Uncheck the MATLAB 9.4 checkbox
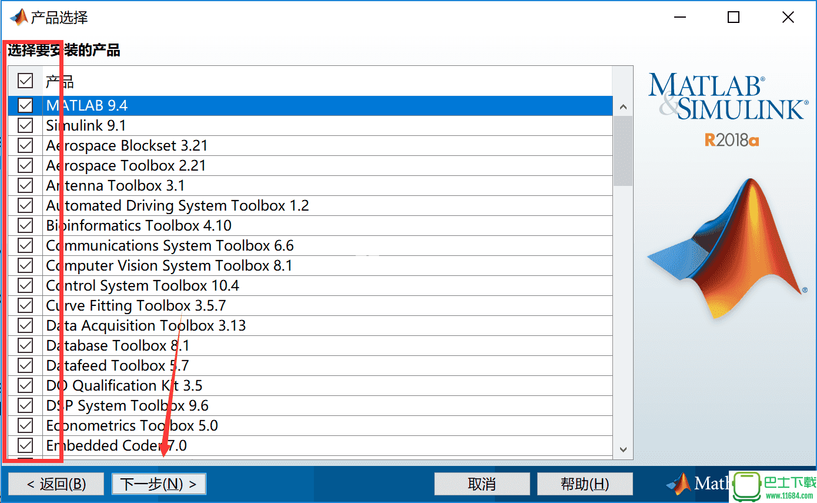The width and height of the screenshot is (817, 503). click(x=25, y=105)
